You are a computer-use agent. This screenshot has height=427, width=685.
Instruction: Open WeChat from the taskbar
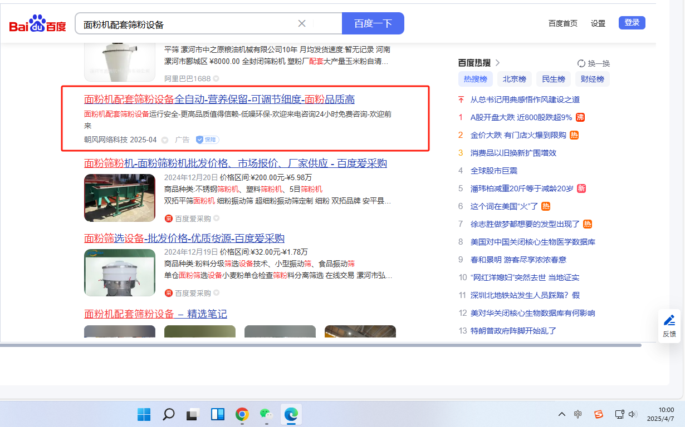click(266, 414)
